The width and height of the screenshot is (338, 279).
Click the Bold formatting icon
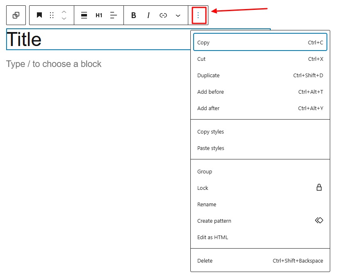[x=133, y=15]
